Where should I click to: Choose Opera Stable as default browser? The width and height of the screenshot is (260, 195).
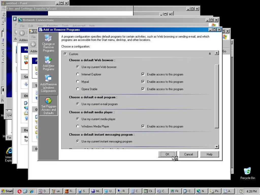coord(78,89)
